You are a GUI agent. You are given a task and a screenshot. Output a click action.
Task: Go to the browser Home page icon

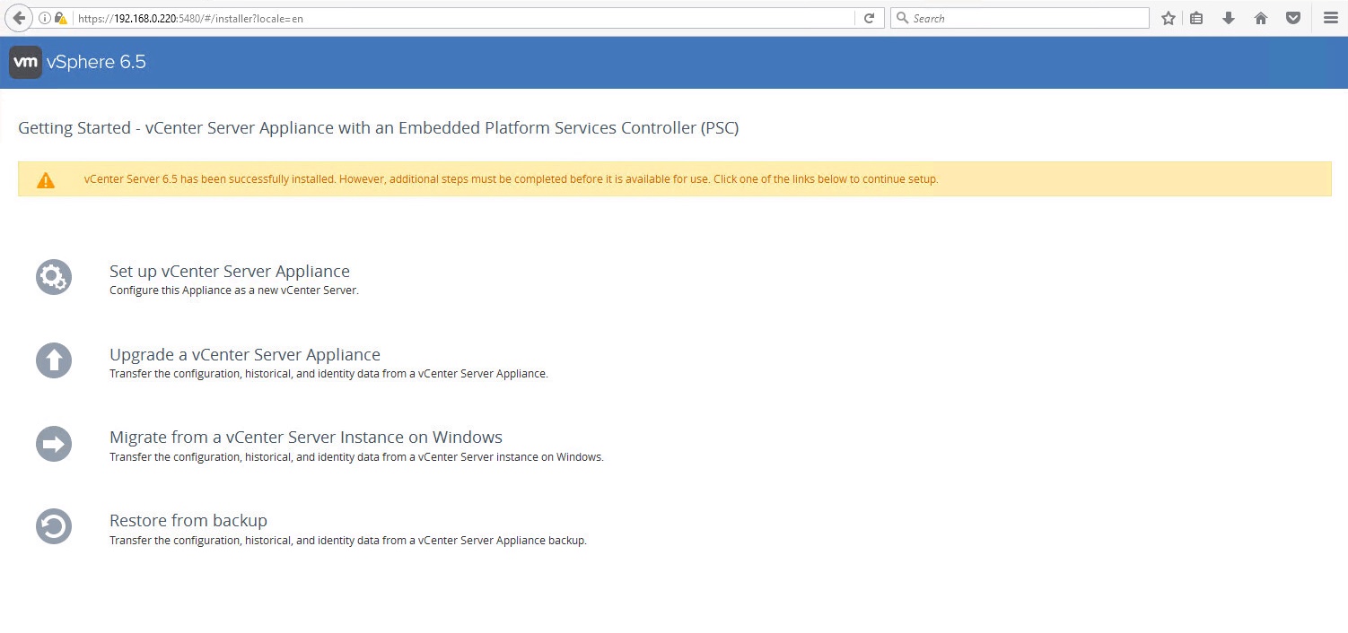tap(1261, 18)
